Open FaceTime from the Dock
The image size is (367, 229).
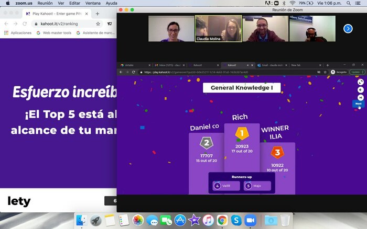[166, 220]
